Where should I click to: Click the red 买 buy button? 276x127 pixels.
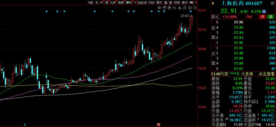262,17
